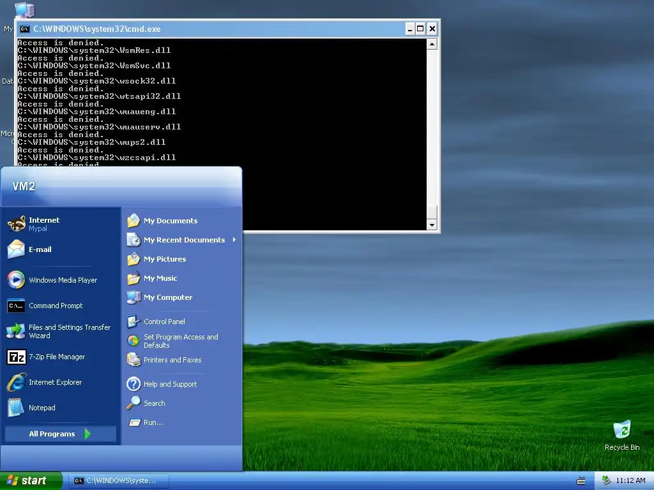Click the wzcsapi.dll line in cmd
654x490 pixels.
pyautogui.click(x=96, y=158)
